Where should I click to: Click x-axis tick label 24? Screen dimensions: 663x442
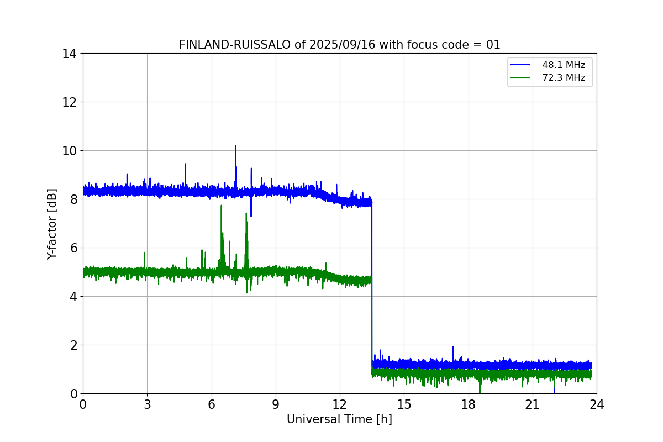click(597, 404)
